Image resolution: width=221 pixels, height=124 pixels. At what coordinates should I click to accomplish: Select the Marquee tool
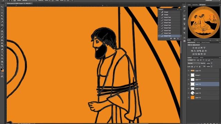coord(2,10)
